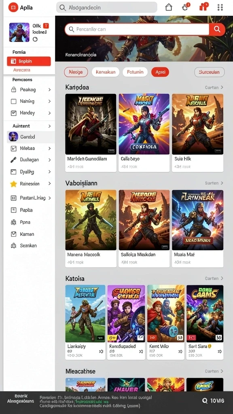Select the Fotunin filter tab

point(135,72)
